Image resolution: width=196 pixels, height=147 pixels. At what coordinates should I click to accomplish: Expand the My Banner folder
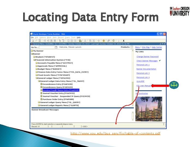(x=32, y=51)
